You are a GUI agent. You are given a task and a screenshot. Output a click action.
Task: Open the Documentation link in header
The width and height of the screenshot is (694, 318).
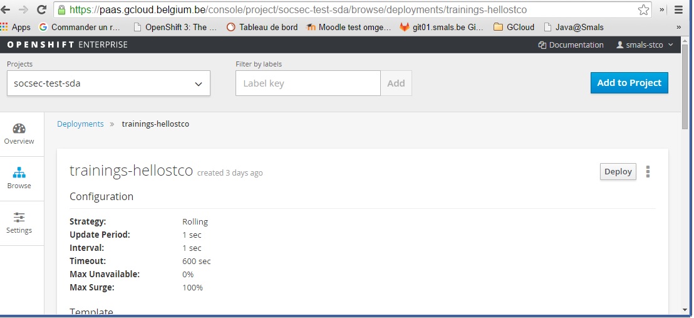(571, 45)
